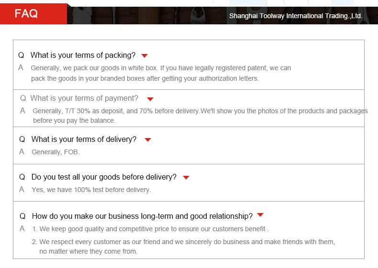Select the "What is your terms of packing?" question
This screenshot has height=268, width=378.
click(83, 55)
